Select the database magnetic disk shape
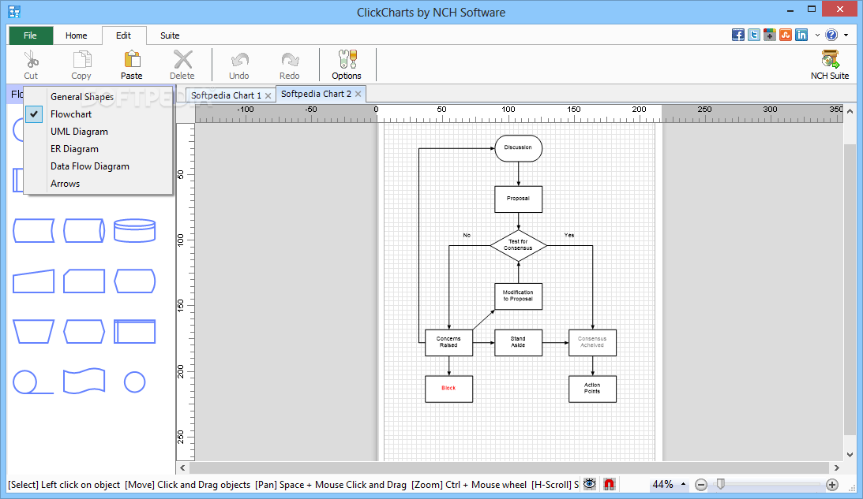Image resolution: width=863 pixels, height=499 pixels. (135, 231)
